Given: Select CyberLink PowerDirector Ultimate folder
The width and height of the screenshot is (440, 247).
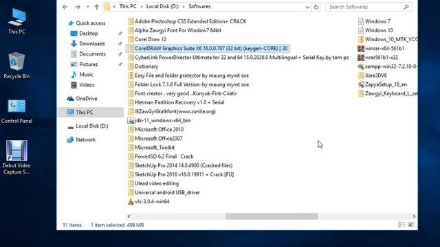Looking at the screenshot, I should pos(239,58).
